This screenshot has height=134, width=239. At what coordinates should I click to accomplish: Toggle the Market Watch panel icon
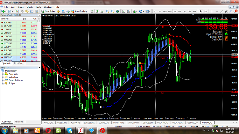17,12
